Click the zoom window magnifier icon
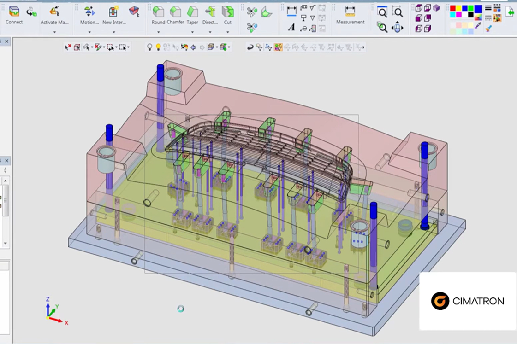 [x=382, y=12]
